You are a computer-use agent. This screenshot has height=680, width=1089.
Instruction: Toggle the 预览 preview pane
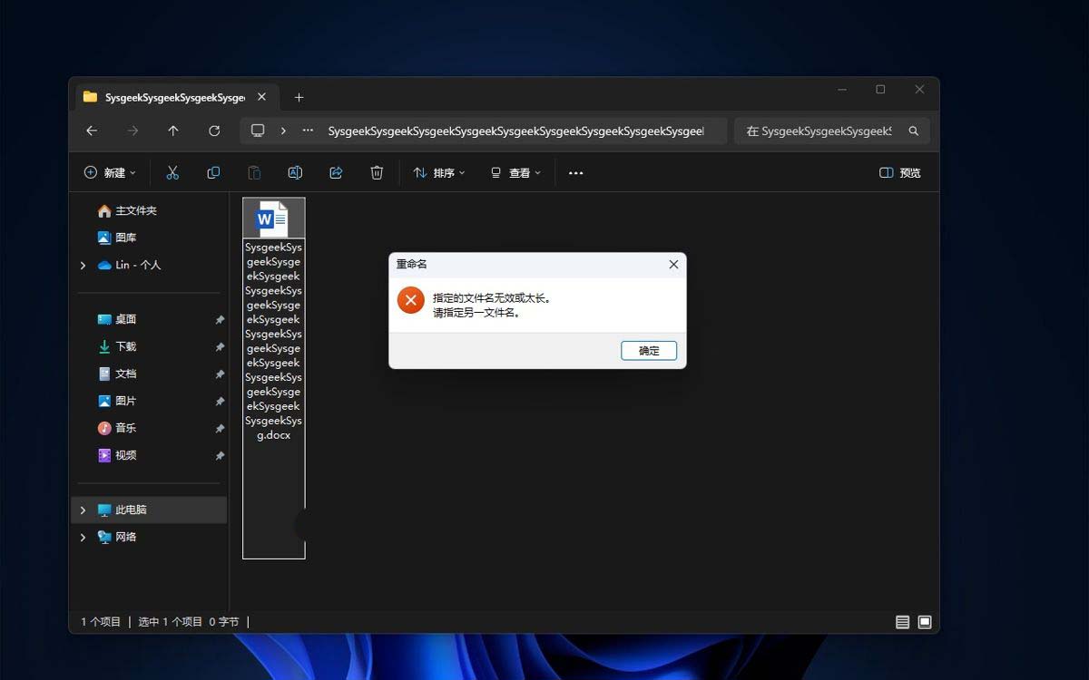coord(900,172)
